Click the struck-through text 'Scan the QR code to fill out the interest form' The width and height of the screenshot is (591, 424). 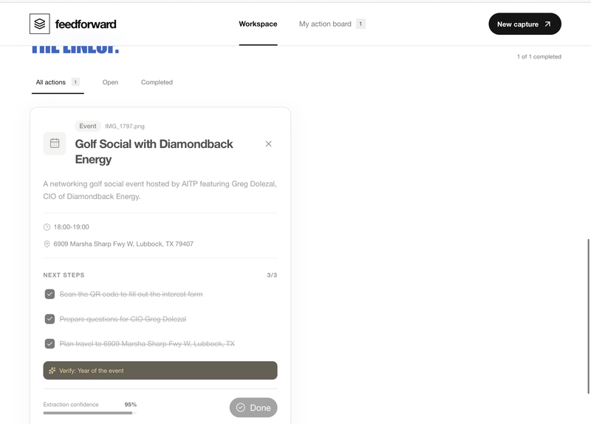131,294
